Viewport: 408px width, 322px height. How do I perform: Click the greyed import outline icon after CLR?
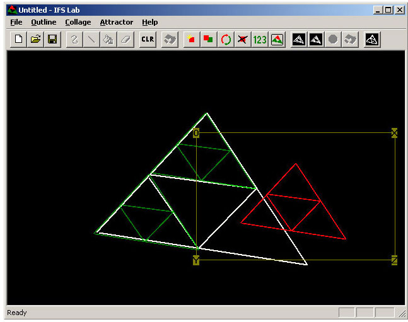point(170,40)
